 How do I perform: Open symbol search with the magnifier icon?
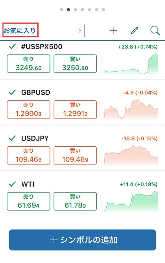pos(155,31)
